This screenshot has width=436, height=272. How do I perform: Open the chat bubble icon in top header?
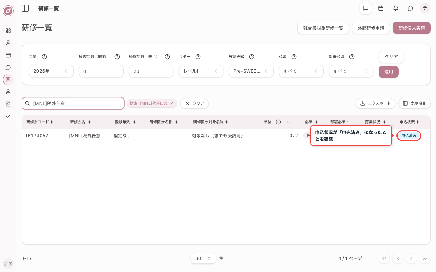pyautogui.click(x=411, y=8)
